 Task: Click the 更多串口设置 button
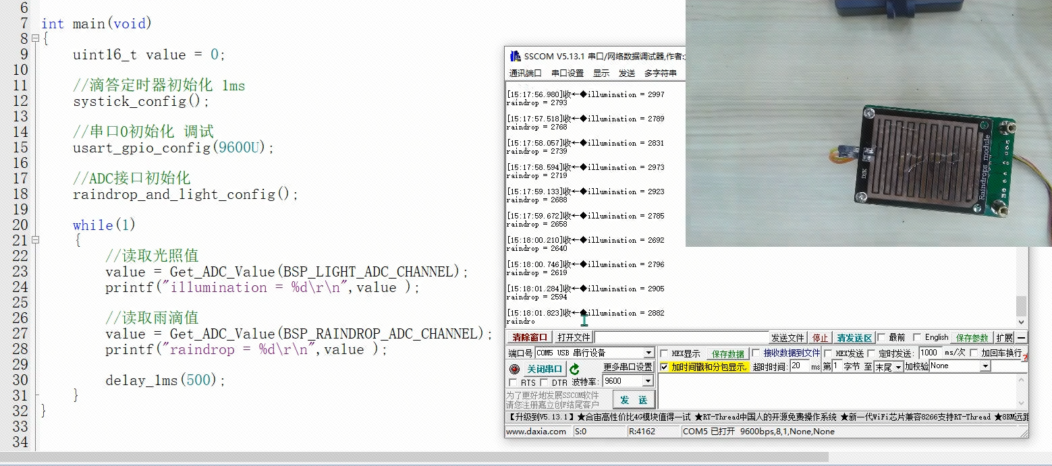628,367
